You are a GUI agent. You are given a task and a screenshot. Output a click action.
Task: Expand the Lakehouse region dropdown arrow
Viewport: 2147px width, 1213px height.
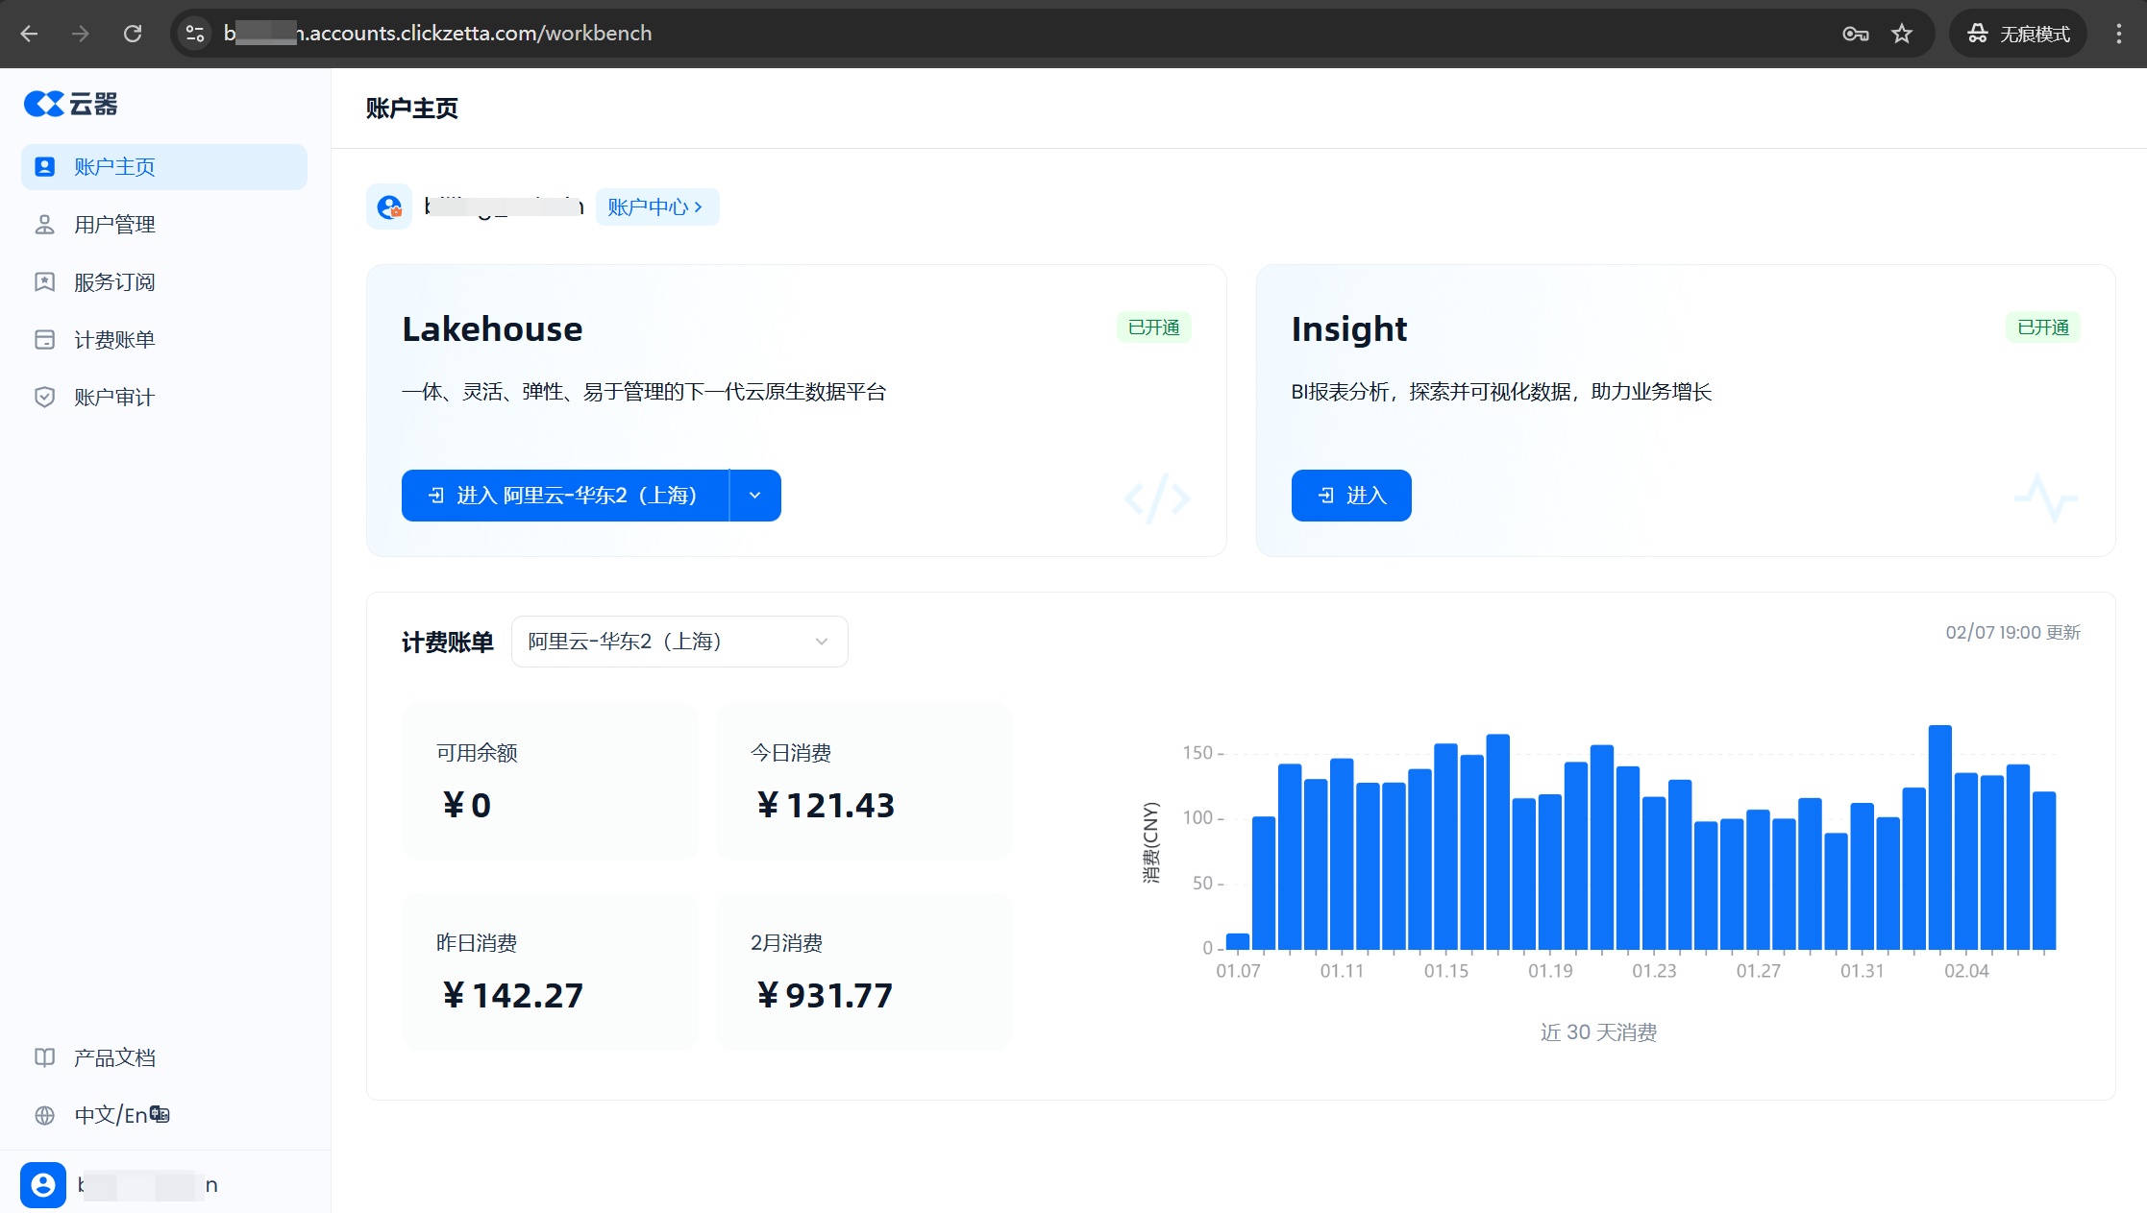755,496
